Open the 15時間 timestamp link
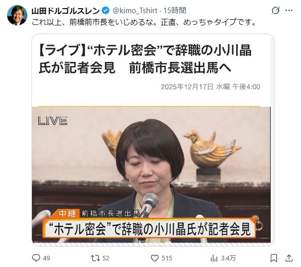The image size is (301, 267). tap(175, 11)
